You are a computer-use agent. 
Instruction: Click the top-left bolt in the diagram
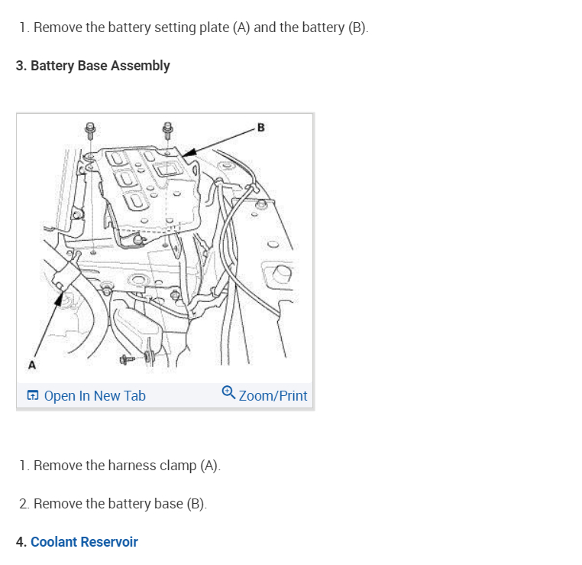coord(90,131)
